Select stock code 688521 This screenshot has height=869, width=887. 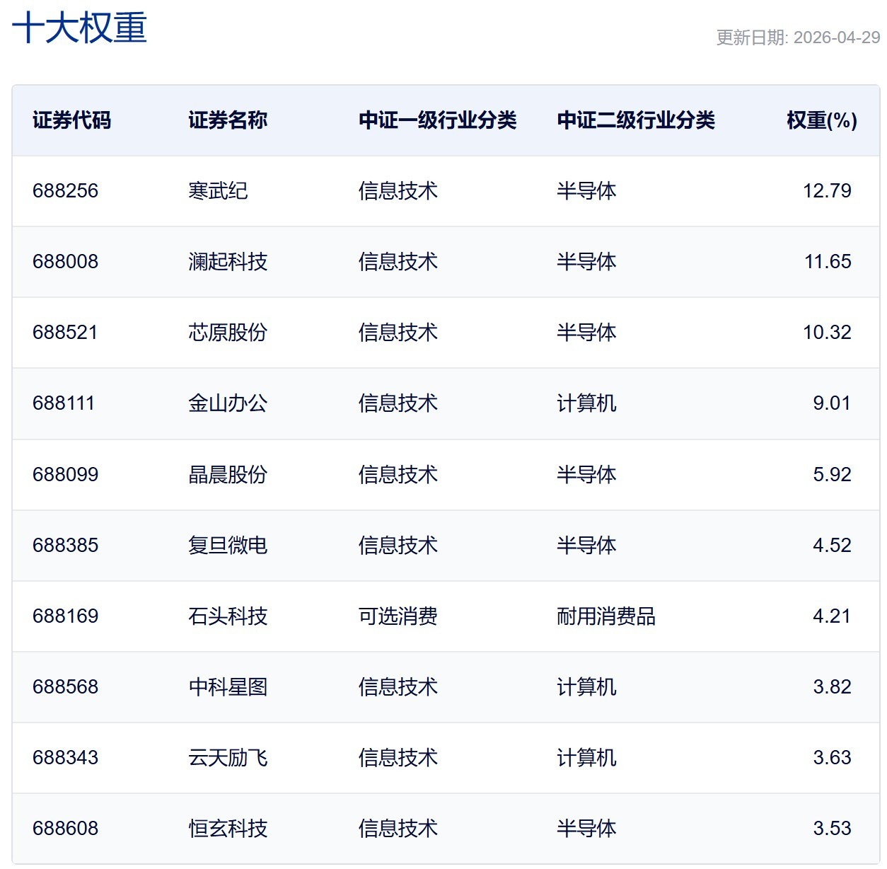(65, 333)
